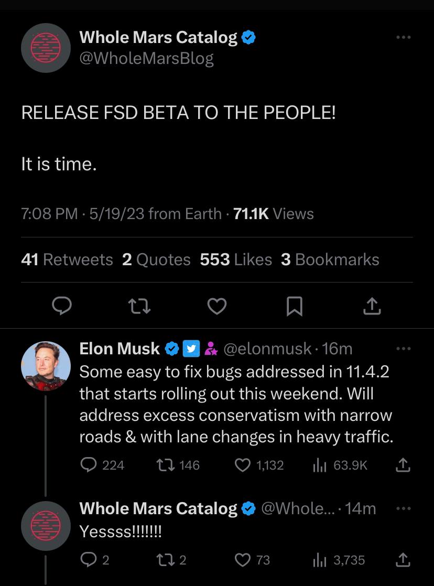Open more options on Elon Musk's reply

[x=404, y=349]
